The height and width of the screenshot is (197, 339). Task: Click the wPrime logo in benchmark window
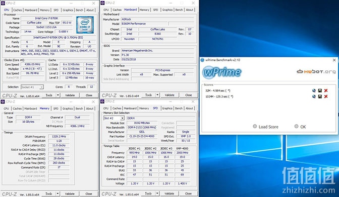(222, 72)
